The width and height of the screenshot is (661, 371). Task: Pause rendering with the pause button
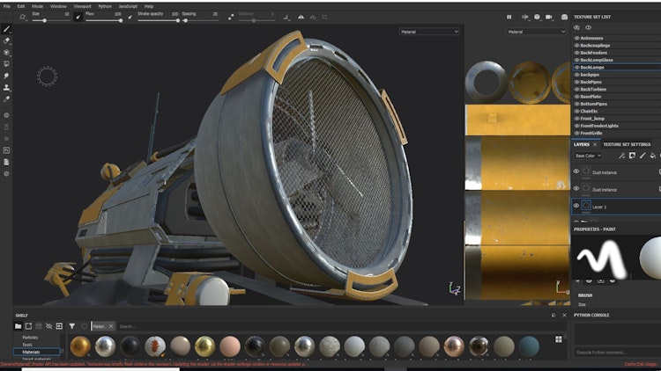click(x=509, y=17)
